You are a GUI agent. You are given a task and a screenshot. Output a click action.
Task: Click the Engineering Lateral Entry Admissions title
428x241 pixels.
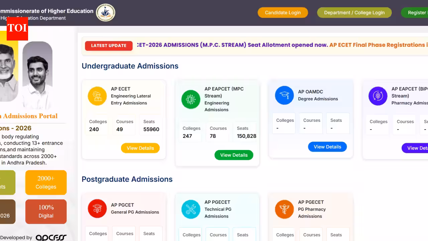[131, 99]
